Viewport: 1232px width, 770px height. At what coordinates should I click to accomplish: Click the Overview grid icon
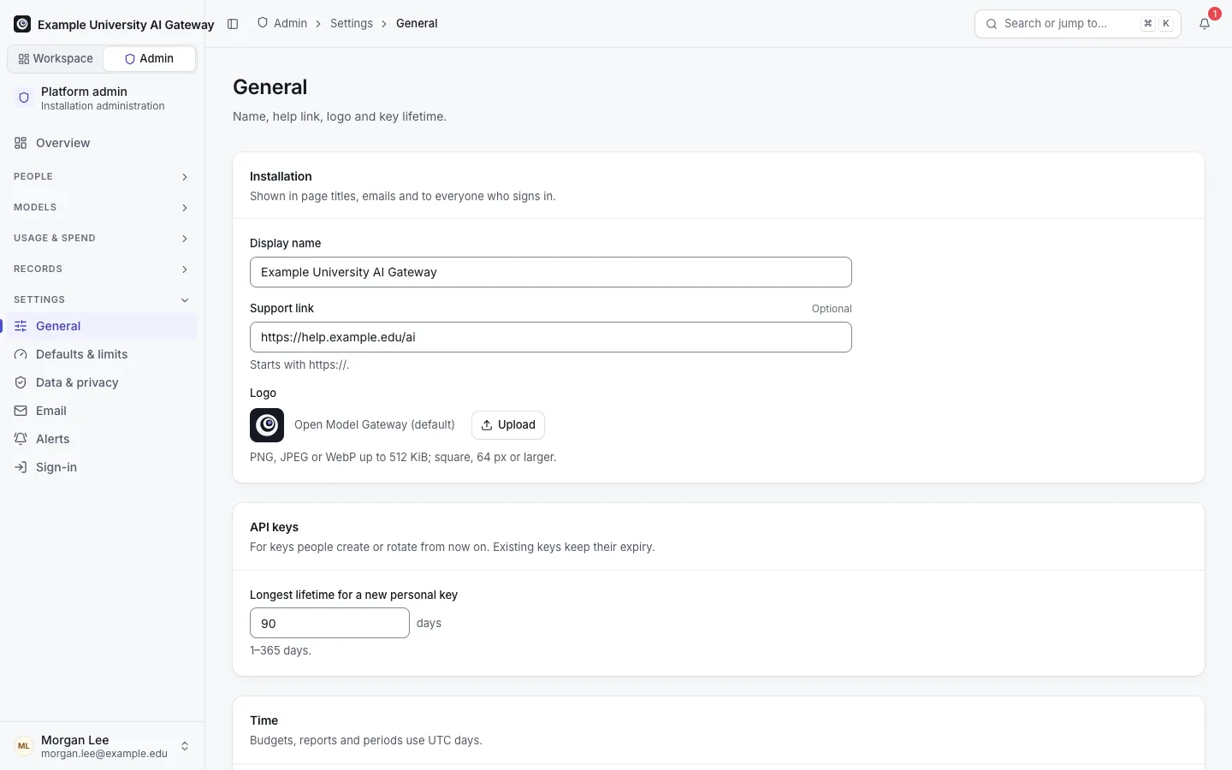[21, 143]
